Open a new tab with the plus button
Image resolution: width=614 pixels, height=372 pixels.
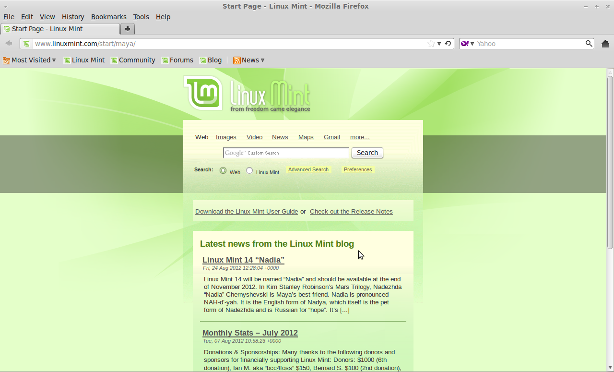coord(128,29)
